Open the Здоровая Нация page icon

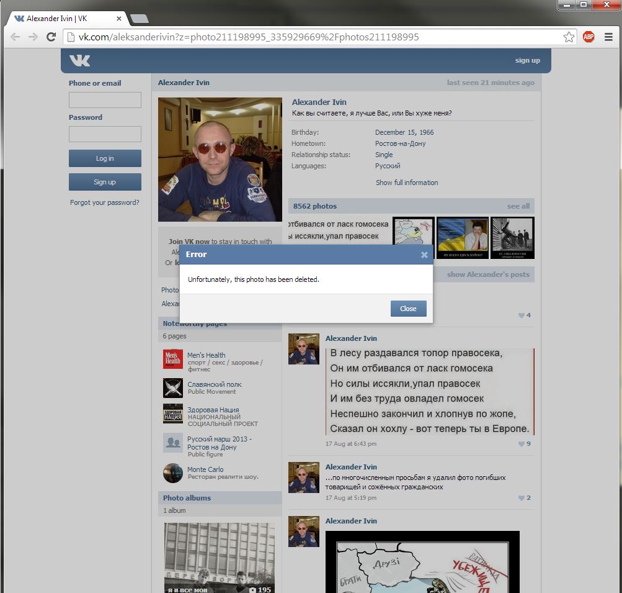173,414
